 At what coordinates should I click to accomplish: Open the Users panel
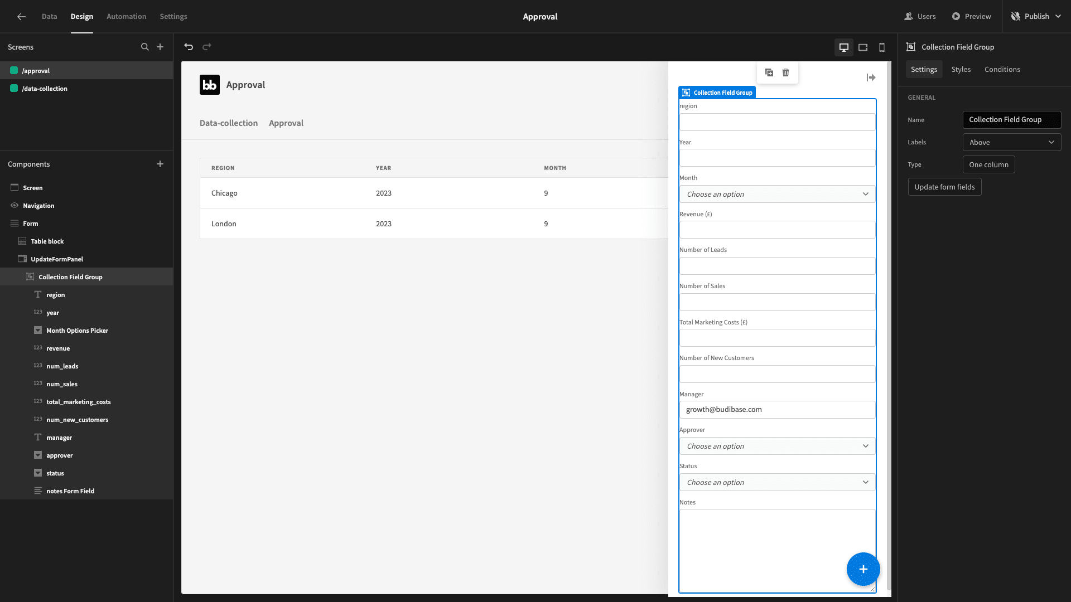click(920, 17)
